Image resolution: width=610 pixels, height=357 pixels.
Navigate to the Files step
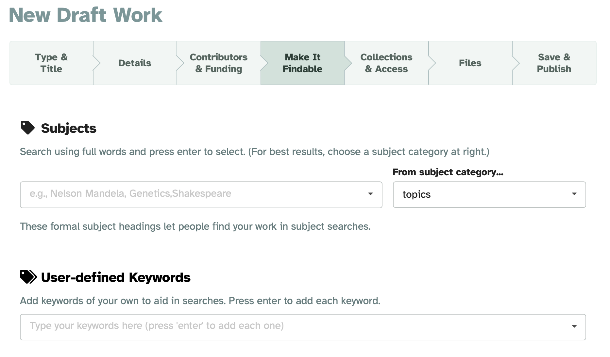click(470, 63)
